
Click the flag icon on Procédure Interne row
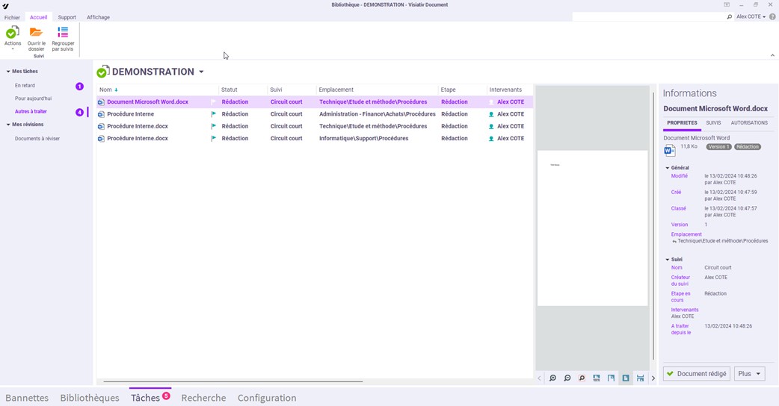pos(214,114)
